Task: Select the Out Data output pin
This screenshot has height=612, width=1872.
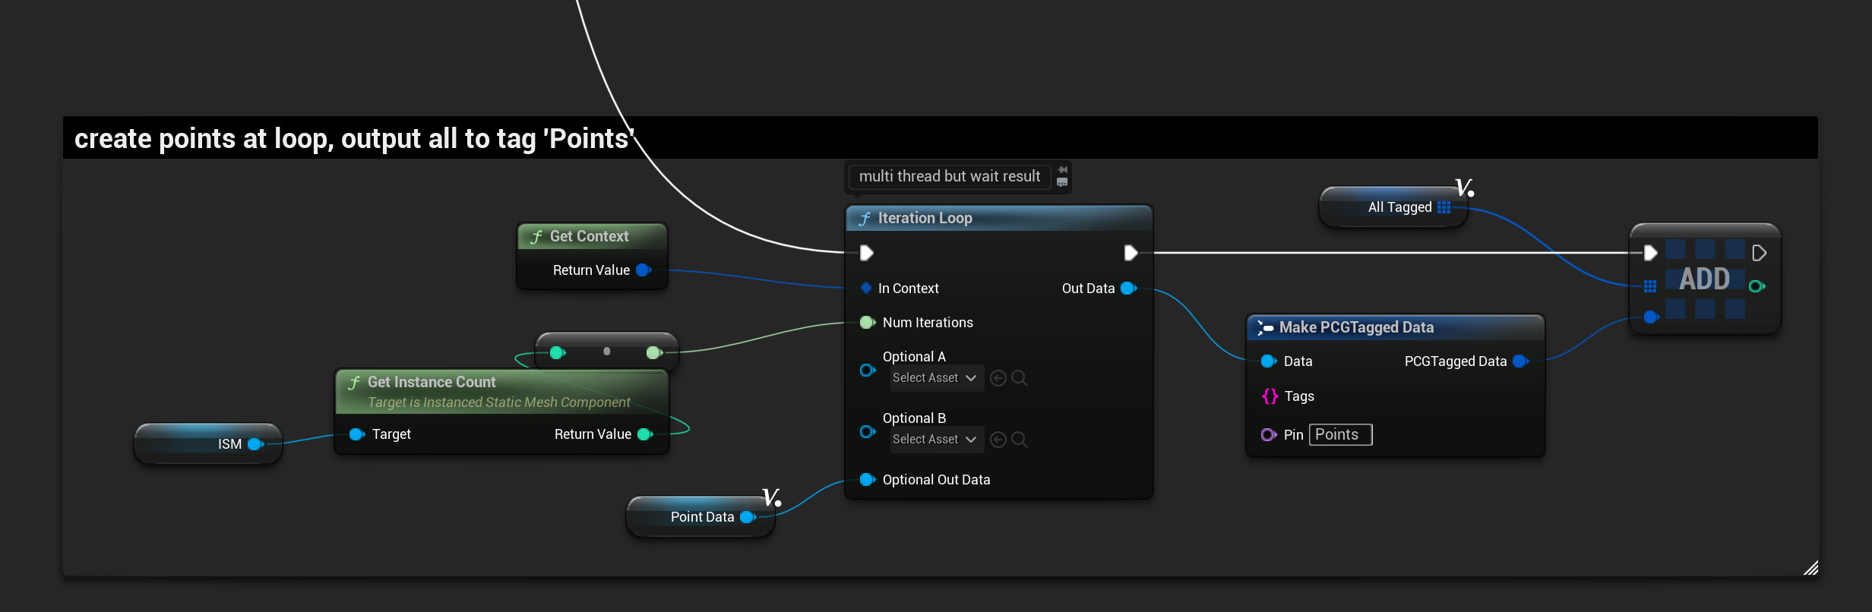Action: pyautogui.click(x=1128, y=289)
